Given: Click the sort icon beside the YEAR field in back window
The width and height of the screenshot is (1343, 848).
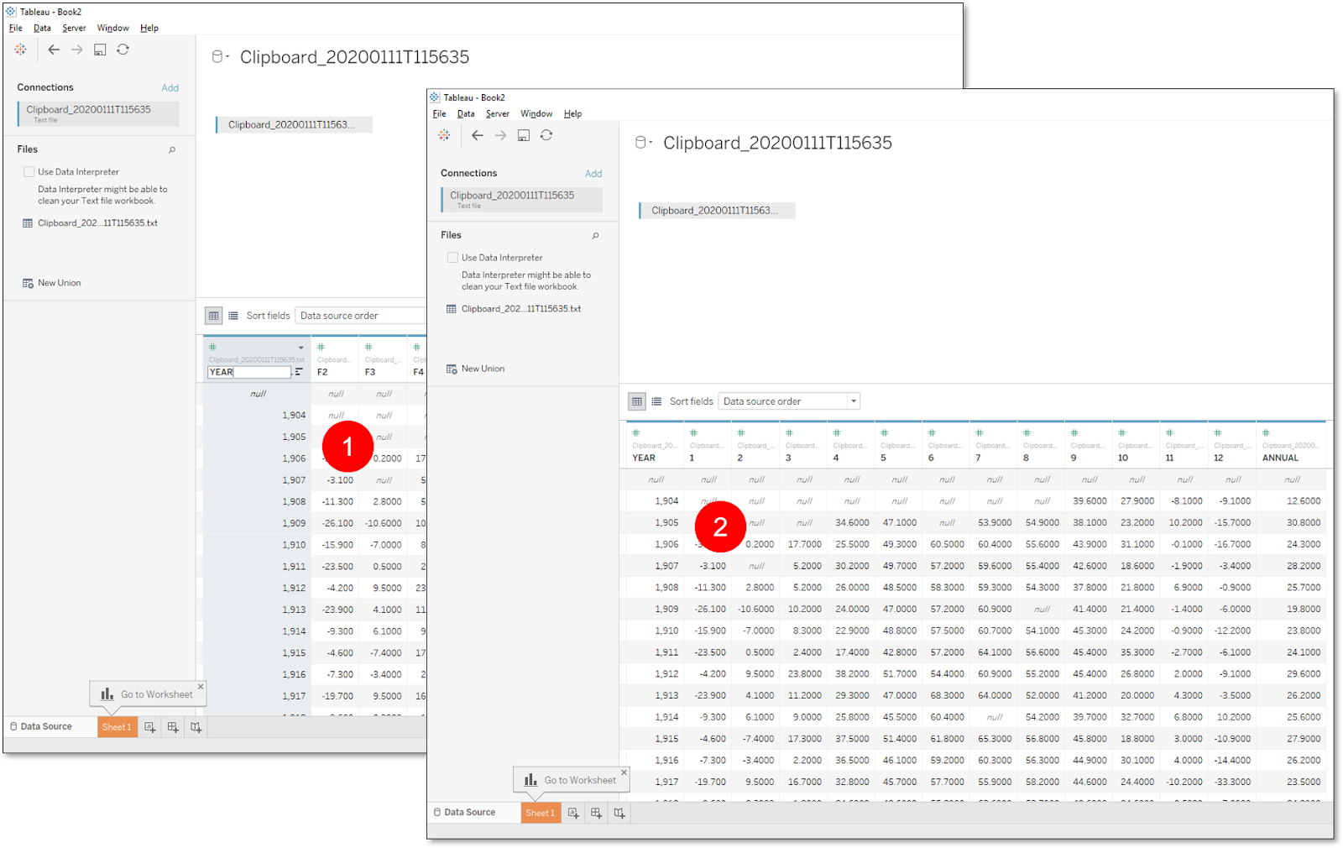Looking at the screenshot, I should pyautogui.click(x=299, y=372).
